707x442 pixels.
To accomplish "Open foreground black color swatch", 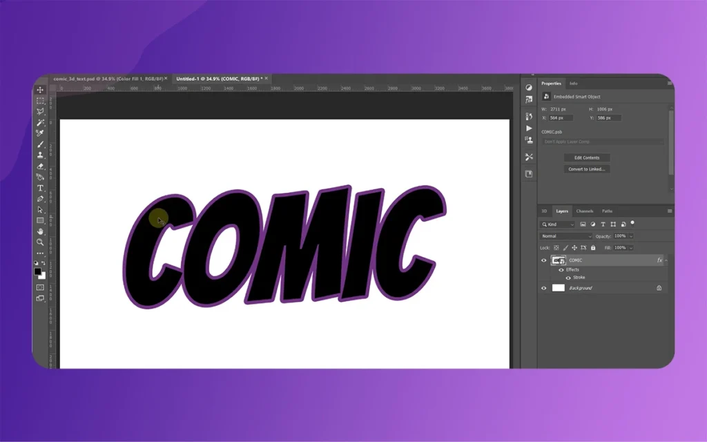I will (x=38, y=271).
